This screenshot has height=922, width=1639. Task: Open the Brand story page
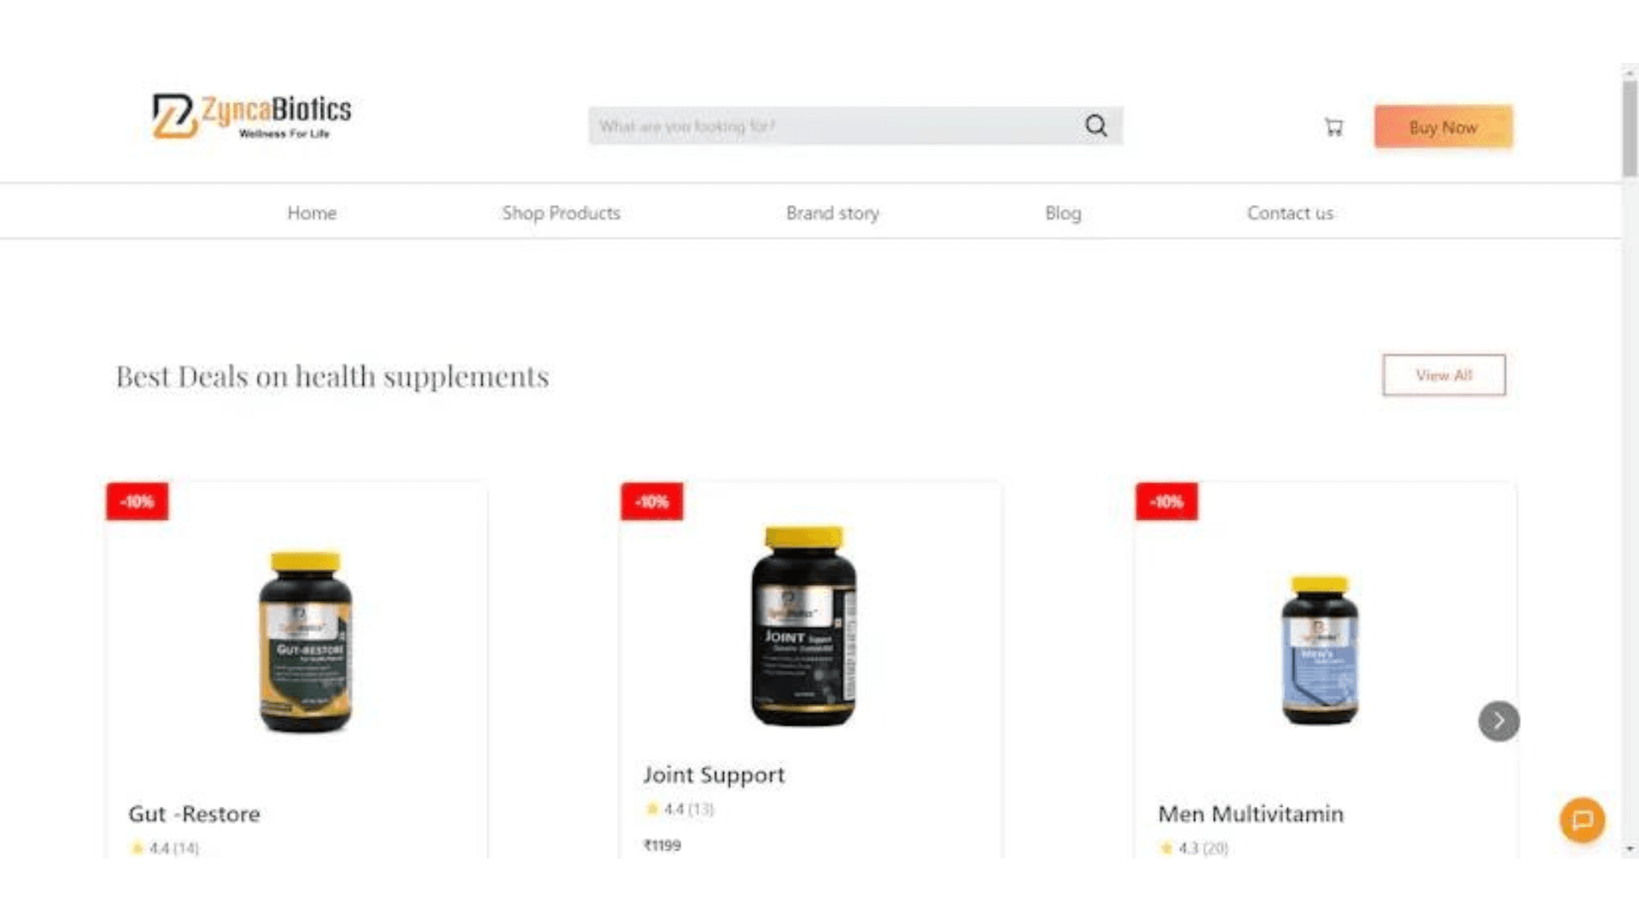point(832,213)
